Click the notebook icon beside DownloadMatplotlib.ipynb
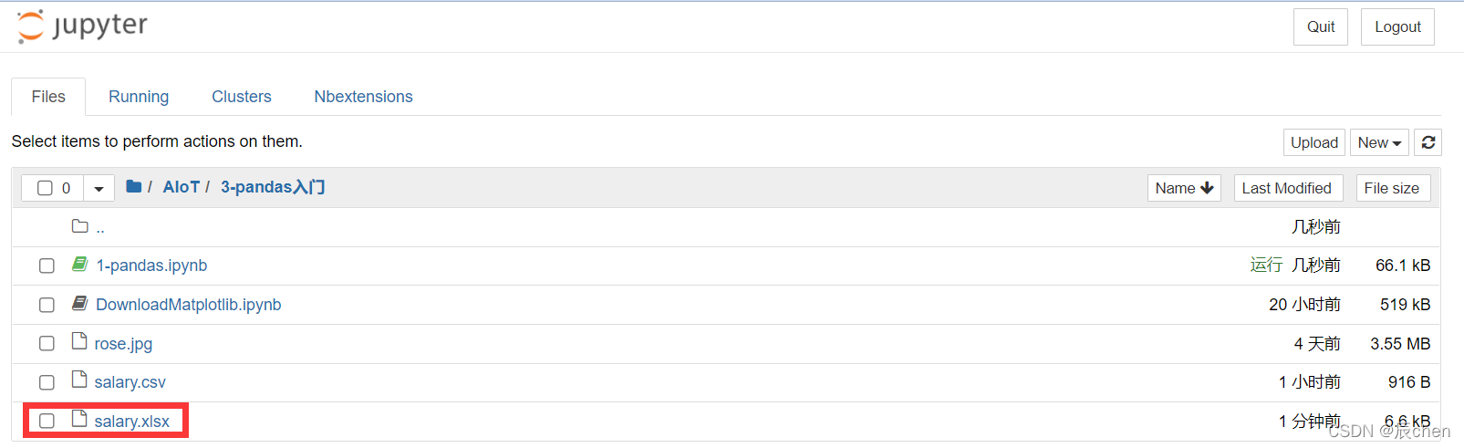The width and height of the screenshot is (1464, 448). [x=80, y=303]
